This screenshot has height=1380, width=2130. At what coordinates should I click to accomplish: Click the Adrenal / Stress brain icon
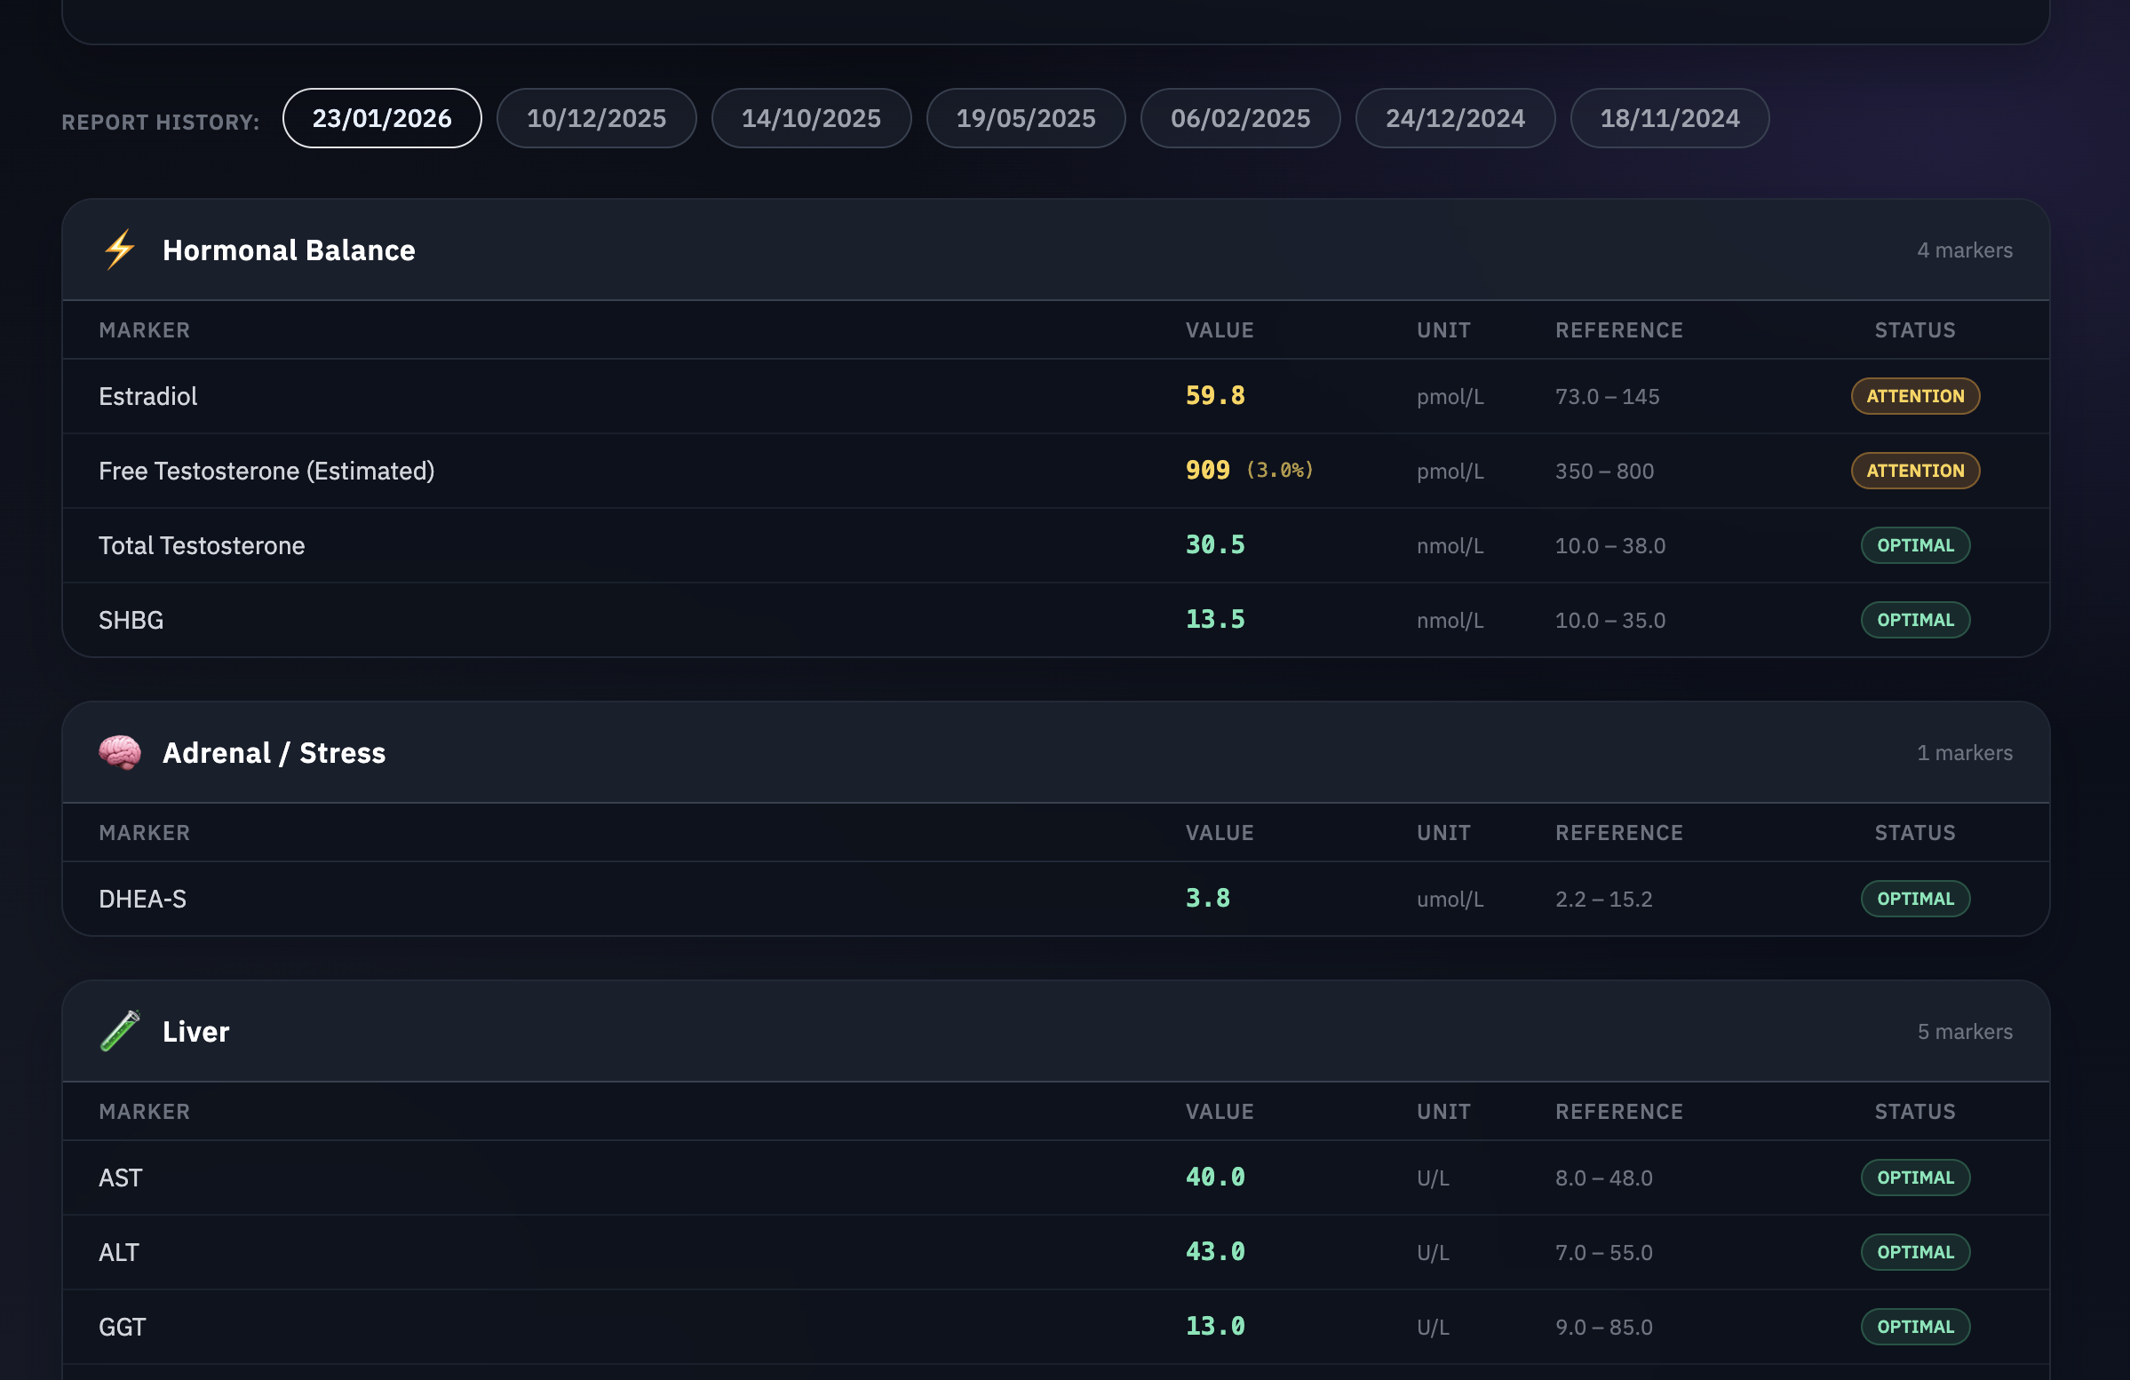click(119, 753)
